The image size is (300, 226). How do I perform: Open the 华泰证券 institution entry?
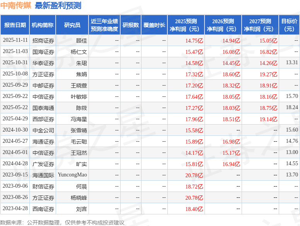pos(43,63)
